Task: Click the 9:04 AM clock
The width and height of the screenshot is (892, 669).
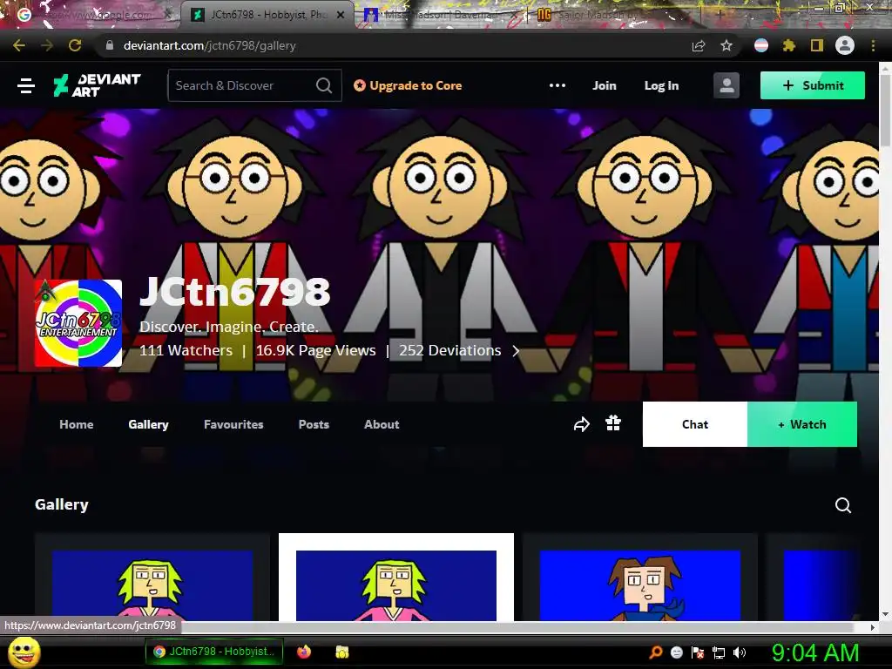Action: click(x=814, y=652)
